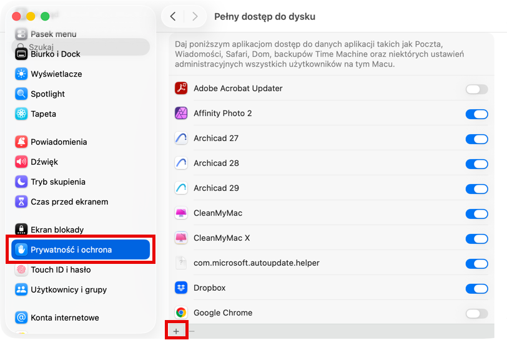Click the Adobe Acrobat Updater icon
507x340 pixels.
pyautogui.click(x=181, y=89)
